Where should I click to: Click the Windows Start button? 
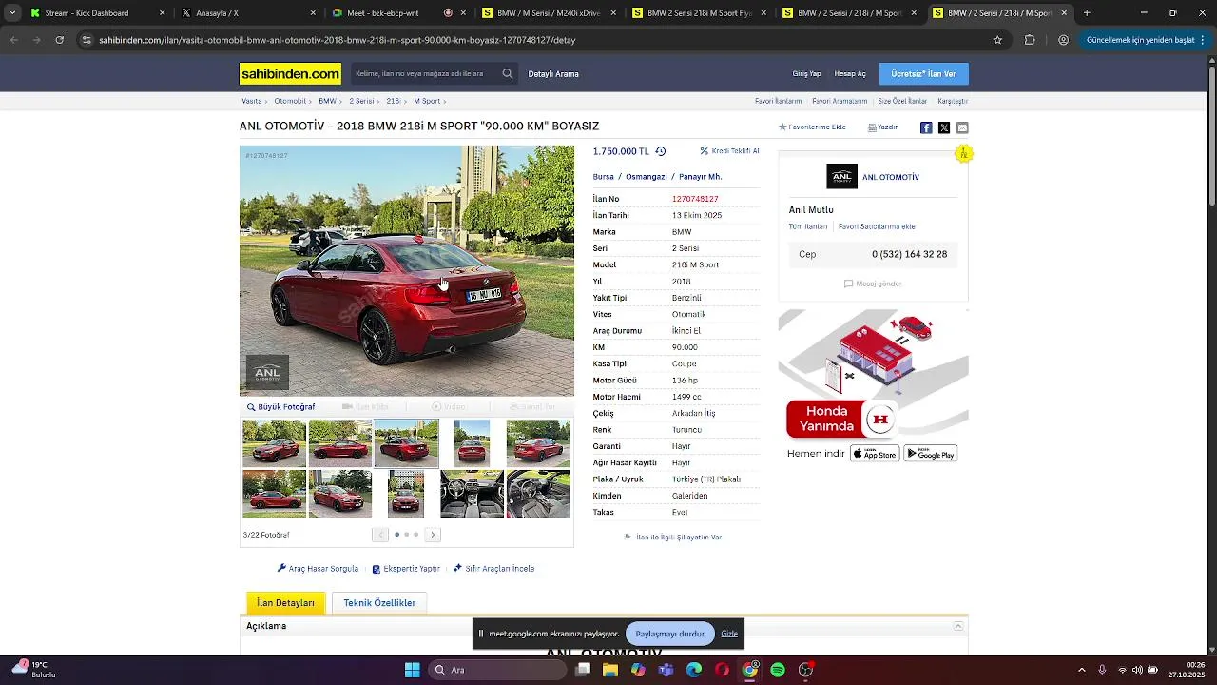[413, 670]
